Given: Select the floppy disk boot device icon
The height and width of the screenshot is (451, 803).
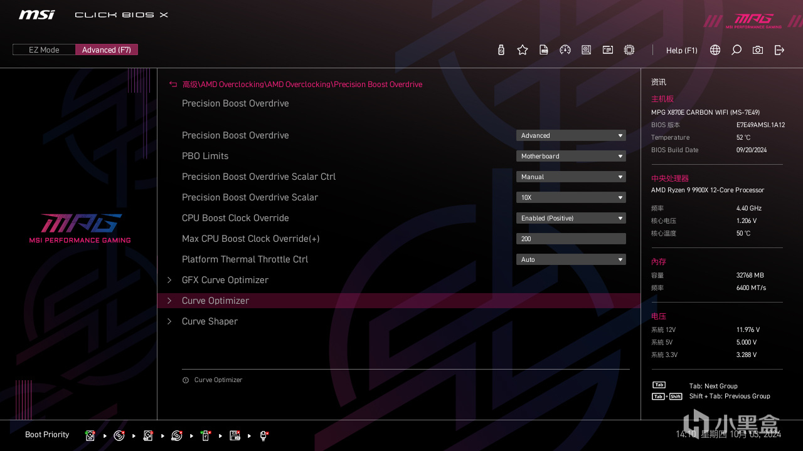Looking at the screenshot, I should click(235, 435).
